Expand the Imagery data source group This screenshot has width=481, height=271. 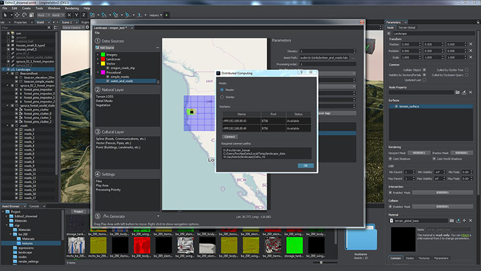pos(98,55)
